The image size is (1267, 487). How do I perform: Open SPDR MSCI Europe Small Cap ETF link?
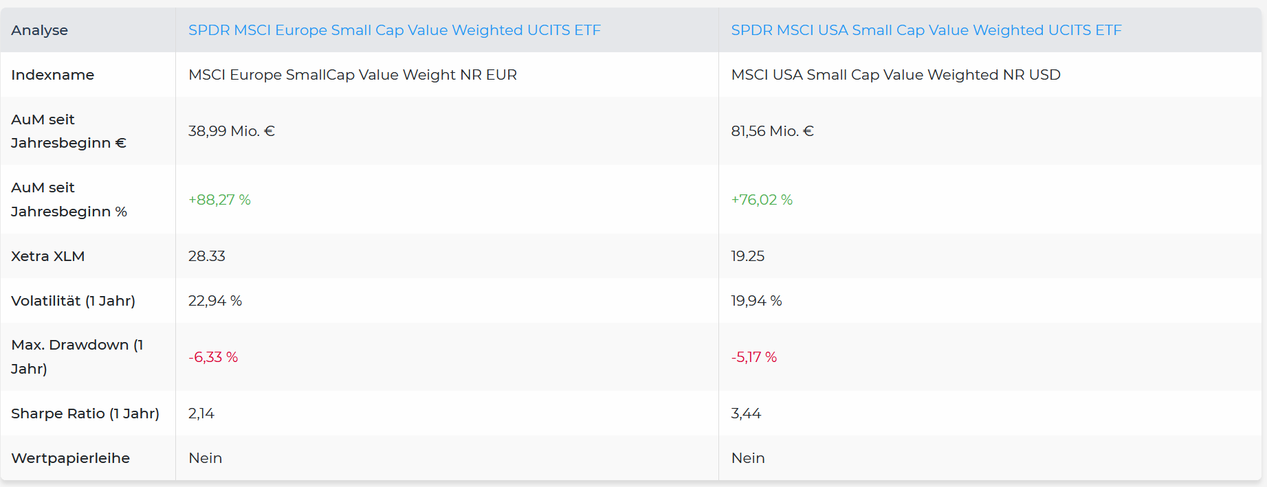click(x=394, y=30)
